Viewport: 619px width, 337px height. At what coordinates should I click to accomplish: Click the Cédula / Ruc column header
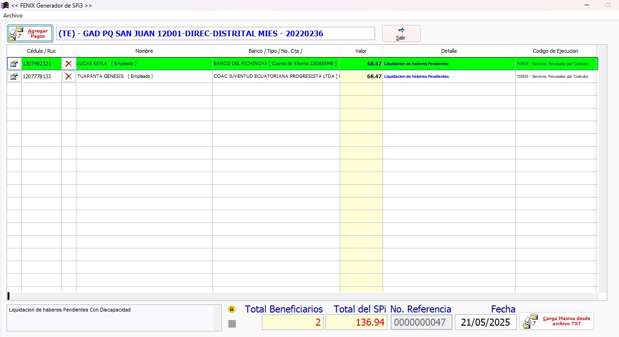point(42,51)
